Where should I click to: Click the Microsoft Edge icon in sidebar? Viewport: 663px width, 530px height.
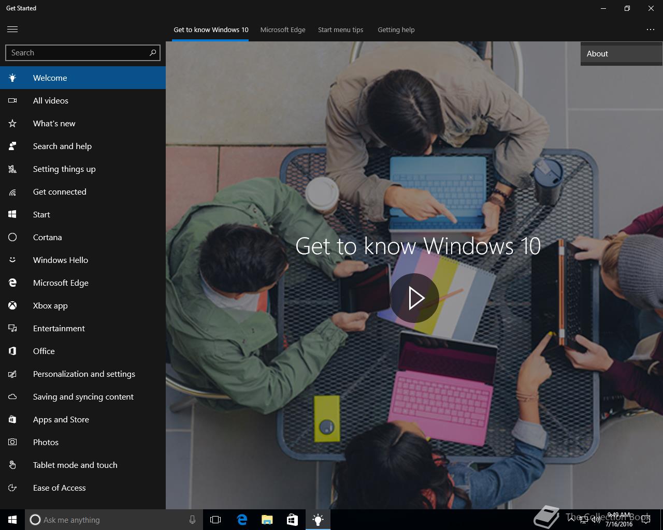(x=12, y=283)
